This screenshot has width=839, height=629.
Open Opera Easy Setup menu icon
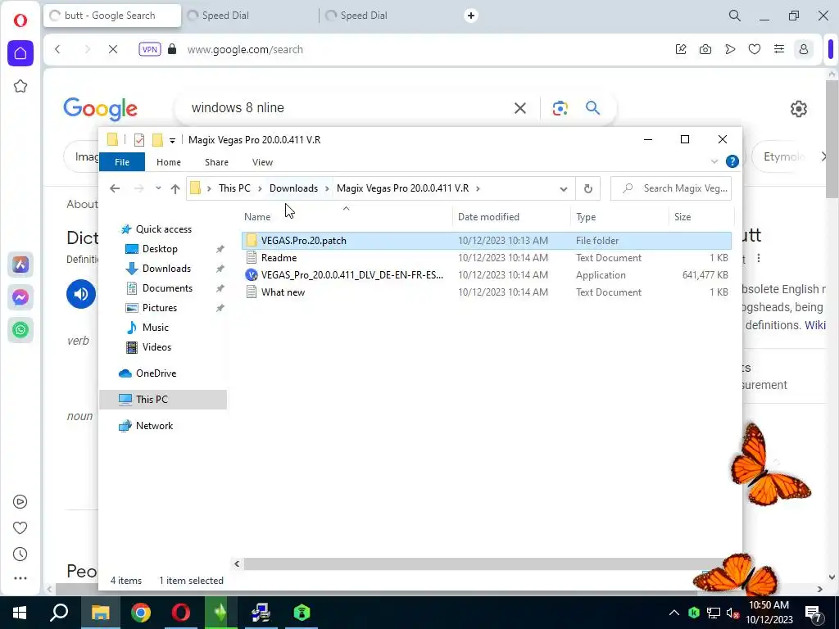(x=779, y=49)
